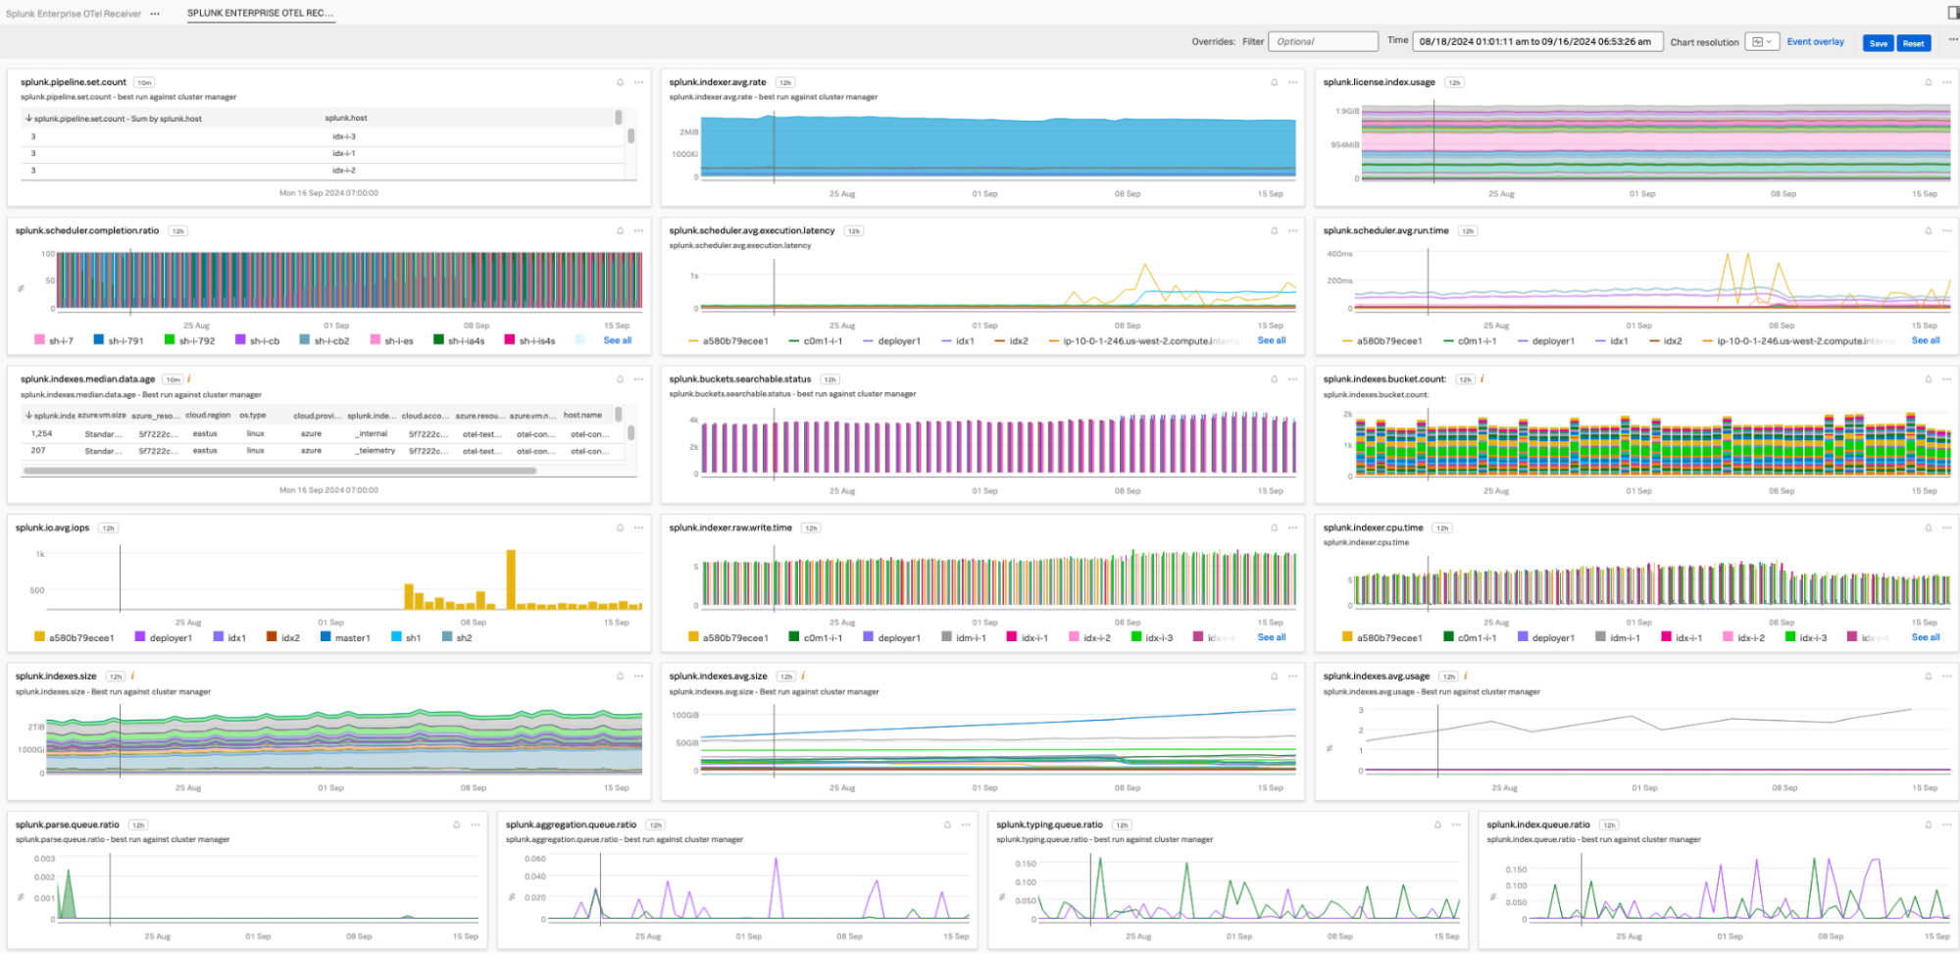Image resolution: width=1960 pixels, height=954 pixels.
Task: Click bell icon on splunk.indexer.cpu.time chart
Action: (1928, 527)
